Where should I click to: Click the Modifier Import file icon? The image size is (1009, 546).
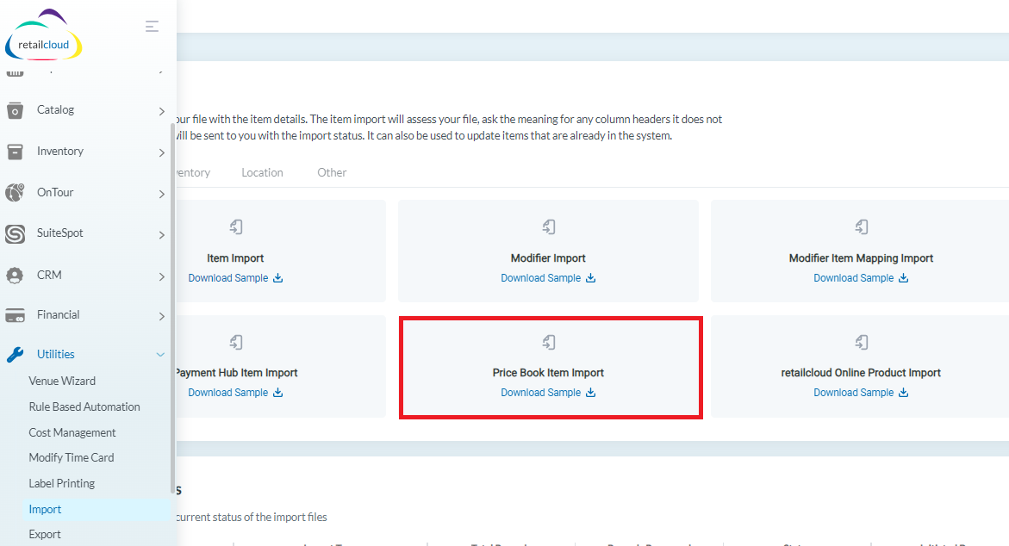click(549, 227)
